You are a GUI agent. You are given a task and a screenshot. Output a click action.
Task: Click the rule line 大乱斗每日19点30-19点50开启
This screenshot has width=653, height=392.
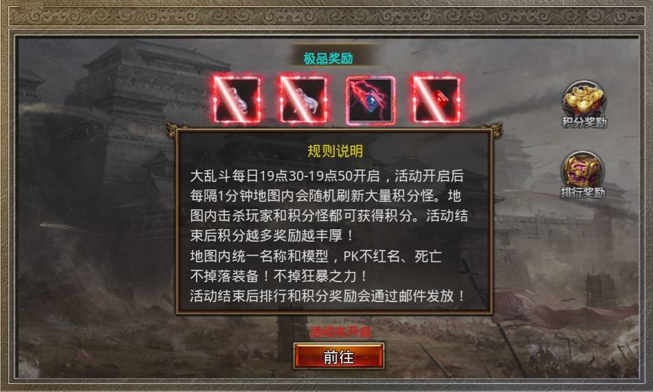(285, 176)
